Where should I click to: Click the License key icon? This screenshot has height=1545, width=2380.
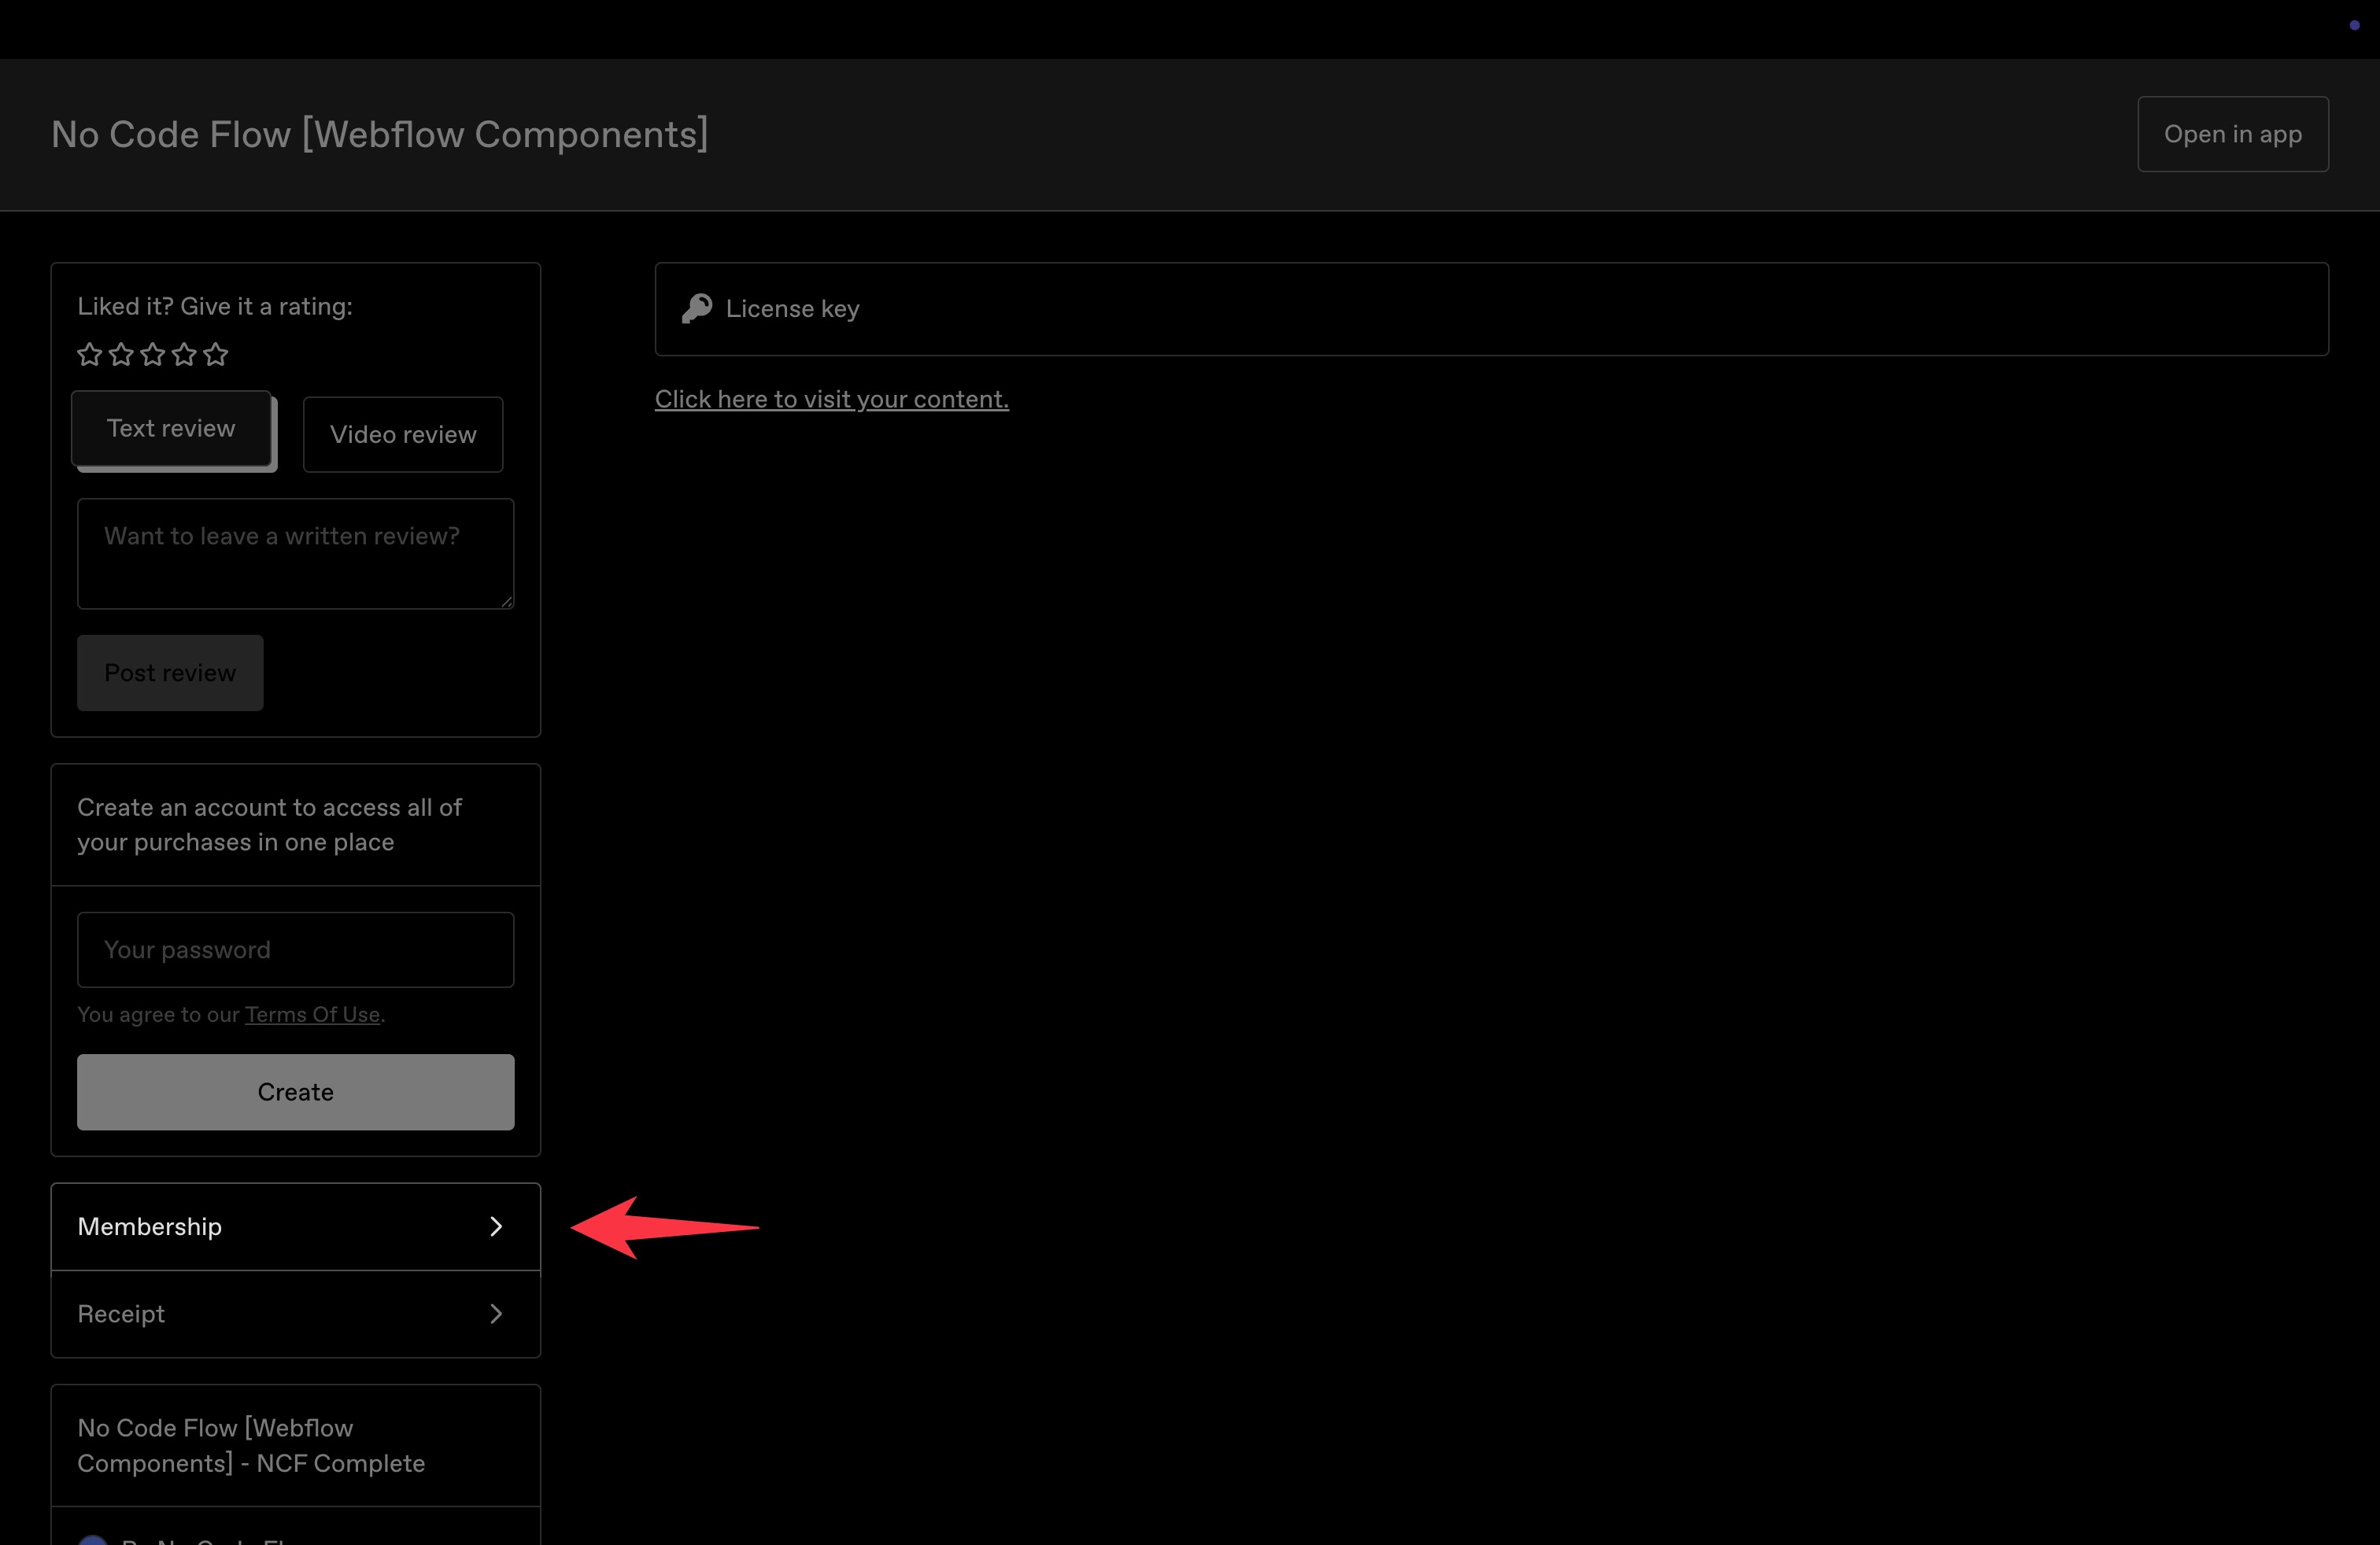tap(697, 309)
